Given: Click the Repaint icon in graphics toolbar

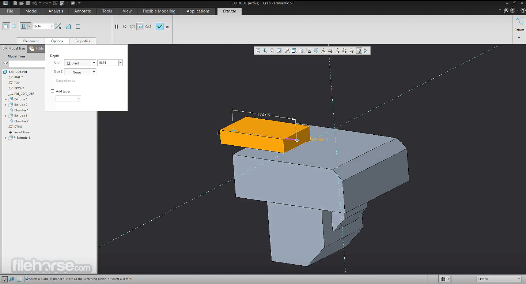Looking at the screenshot, I should [x=280, y=51].
